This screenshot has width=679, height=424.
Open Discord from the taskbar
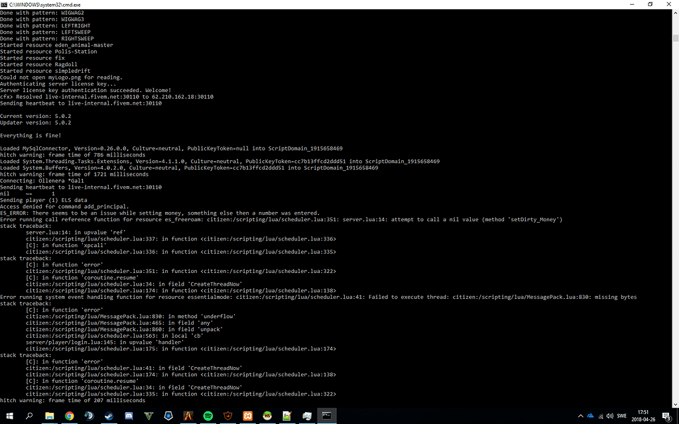129,416
